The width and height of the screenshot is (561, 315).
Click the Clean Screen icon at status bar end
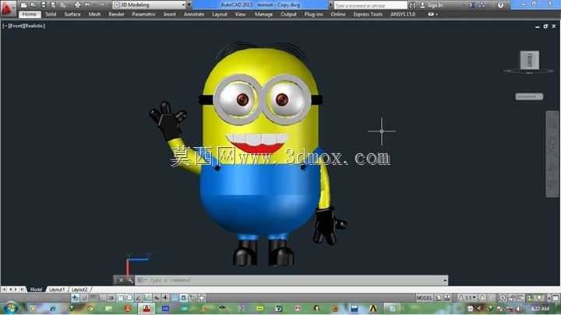point(556,298)
